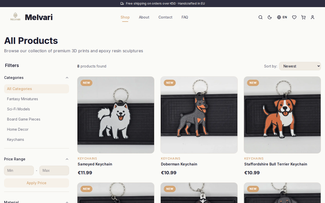
Task: Click the Max price input field
Action: [54, 171]
